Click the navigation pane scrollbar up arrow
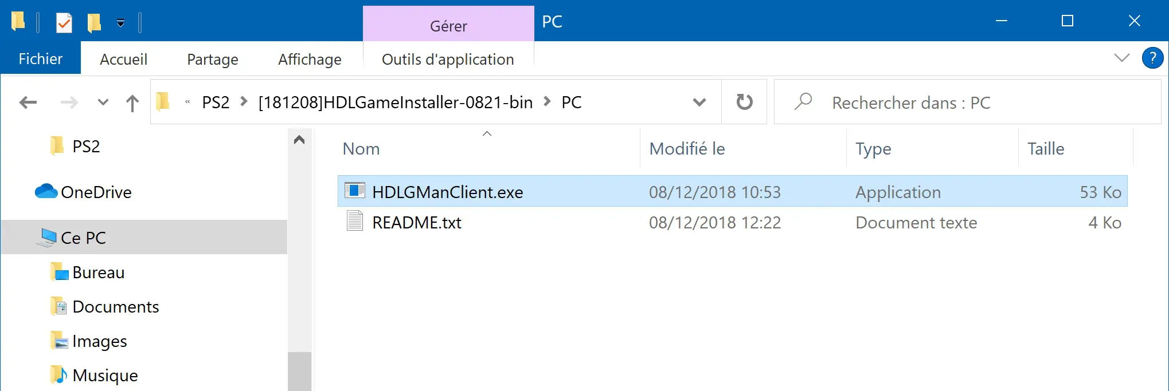1169x391 pixels. pos(299,140)
